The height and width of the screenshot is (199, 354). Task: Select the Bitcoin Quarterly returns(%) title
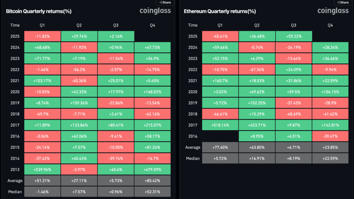[39, 11]
